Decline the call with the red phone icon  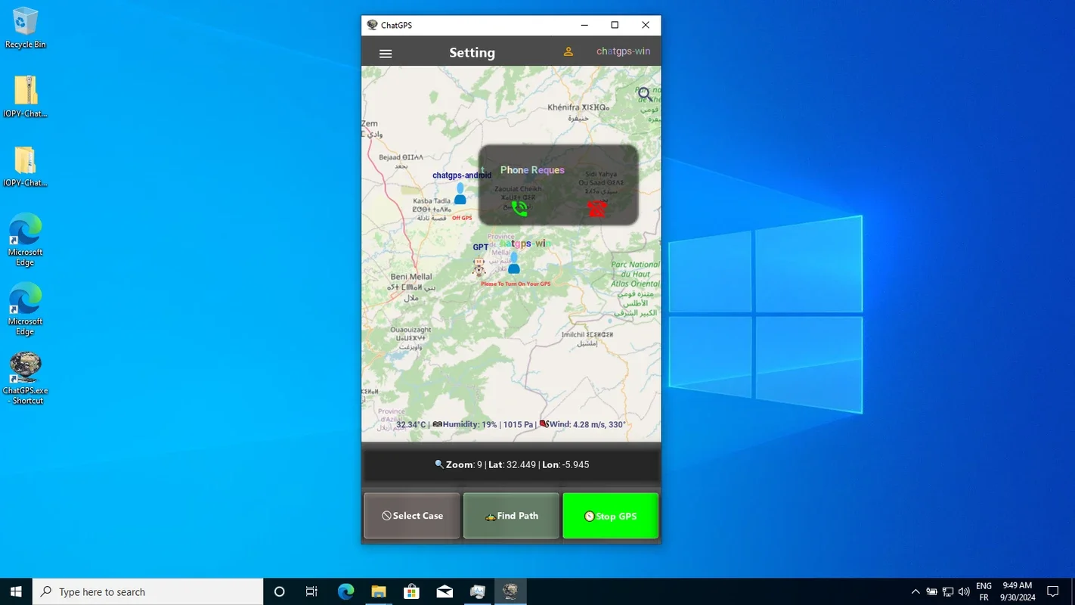pyautogui.click(x=597, y=208)
